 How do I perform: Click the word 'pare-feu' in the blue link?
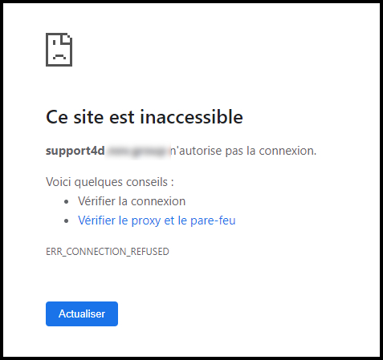pyautogui.click(x=213, y=220)
